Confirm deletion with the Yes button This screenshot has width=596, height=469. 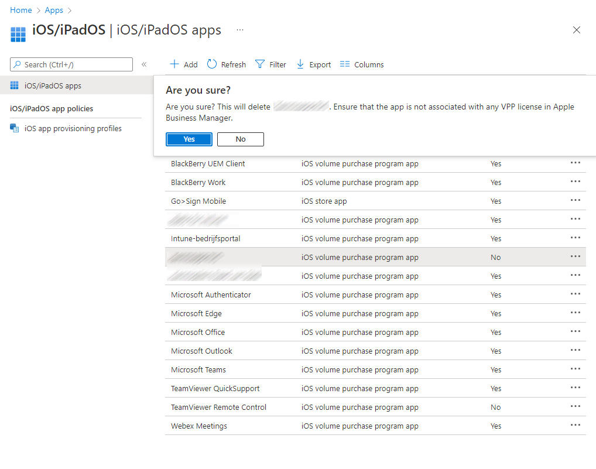coord(189,139)
